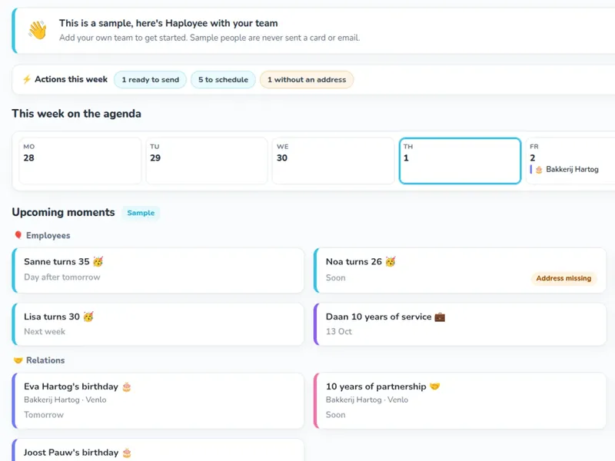Click 'Bakkerij Hartog · Venlo' under Eva Hartog
The height and width of the screenshot is (461, 615).
pyautogui.click(x=65, y=400)
